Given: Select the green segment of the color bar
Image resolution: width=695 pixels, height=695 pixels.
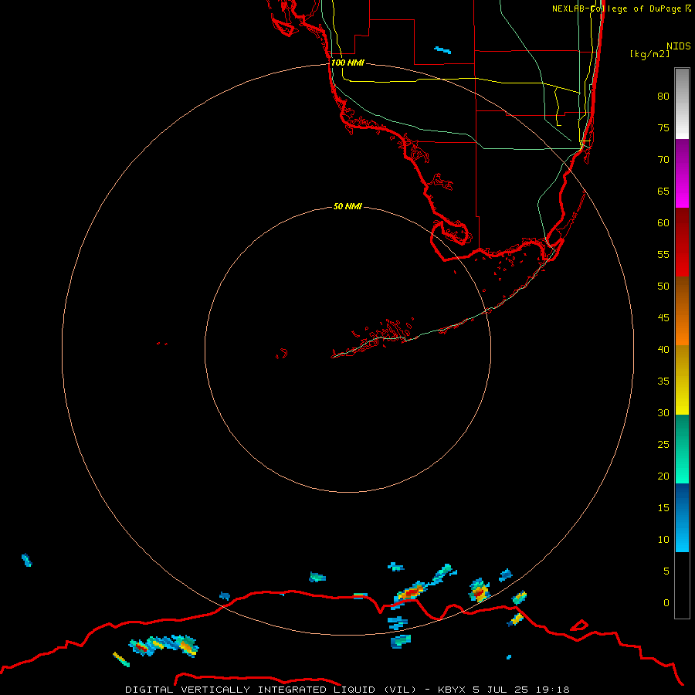Looking at the screenshot, I should [x=682, y=449].
